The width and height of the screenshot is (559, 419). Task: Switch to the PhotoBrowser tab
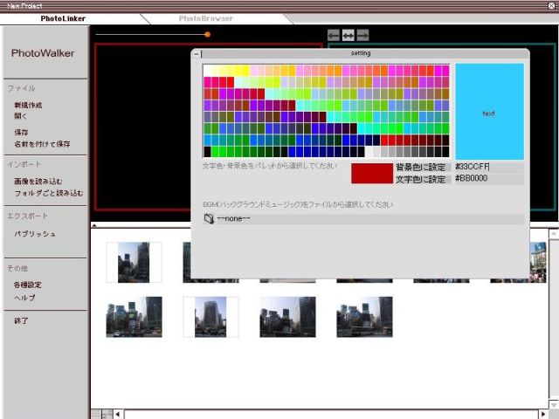(x=206, y=17)
